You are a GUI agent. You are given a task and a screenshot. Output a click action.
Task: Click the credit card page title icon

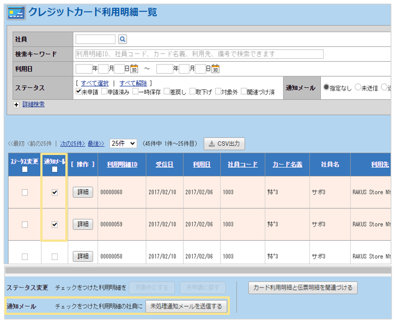tap(15, 13)
